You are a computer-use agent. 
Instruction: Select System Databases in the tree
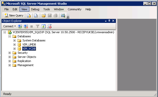34,40
